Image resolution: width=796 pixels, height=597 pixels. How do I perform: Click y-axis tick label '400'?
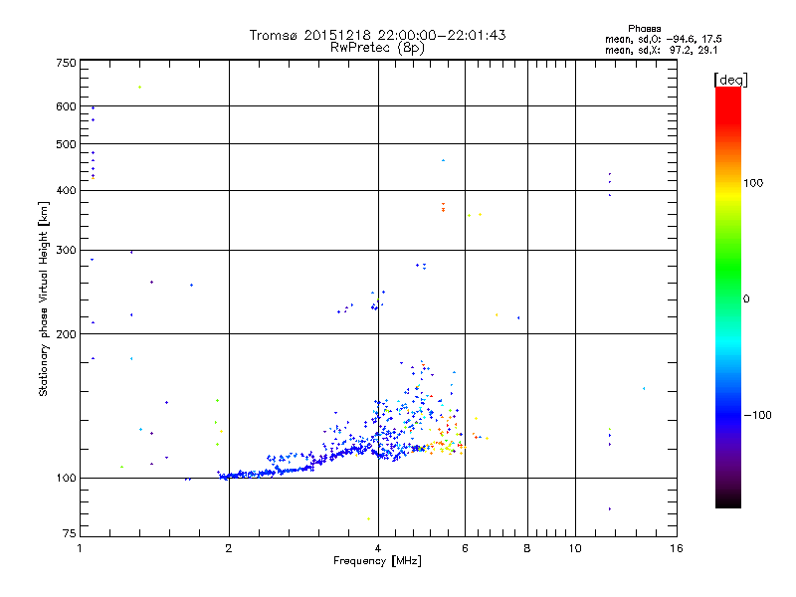(x=66, y=191)
